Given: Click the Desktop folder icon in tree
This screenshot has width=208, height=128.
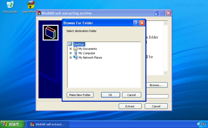Looking at the screenshot, I should coord(70,44).
